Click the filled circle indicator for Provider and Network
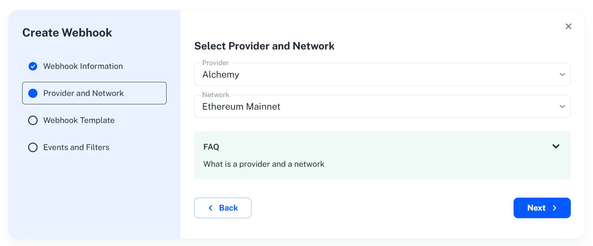593x246 pixels. point(33,93)
